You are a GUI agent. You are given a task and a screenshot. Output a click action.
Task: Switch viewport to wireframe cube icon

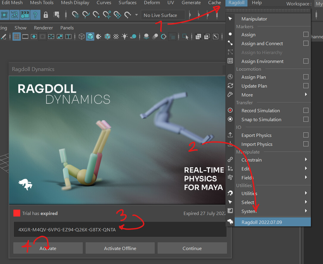tap(81, 37)
